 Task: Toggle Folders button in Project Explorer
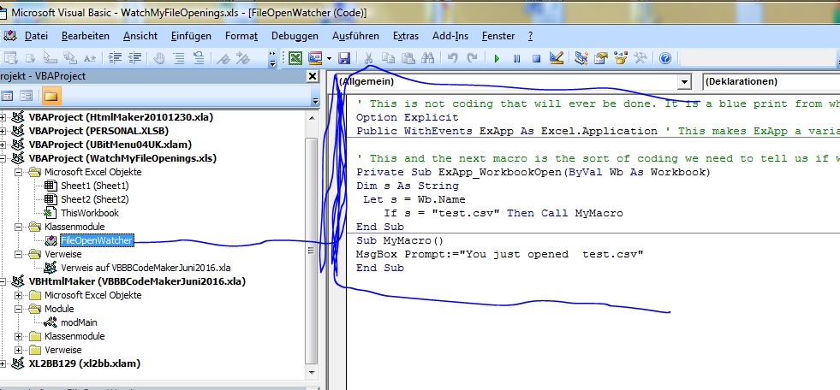pos(51,97)
